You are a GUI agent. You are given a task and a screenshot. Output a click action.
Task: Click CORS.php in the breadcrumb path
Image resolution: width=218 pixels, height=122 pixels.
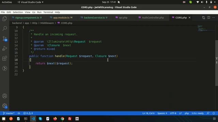point(66,23)
